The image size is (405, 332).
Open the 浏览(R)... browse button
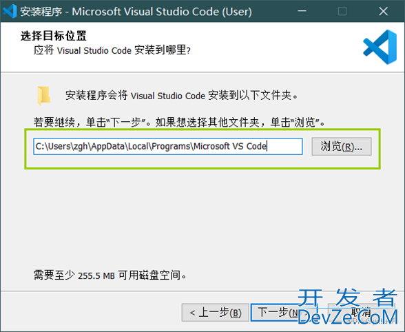click(x=342, y=147)
